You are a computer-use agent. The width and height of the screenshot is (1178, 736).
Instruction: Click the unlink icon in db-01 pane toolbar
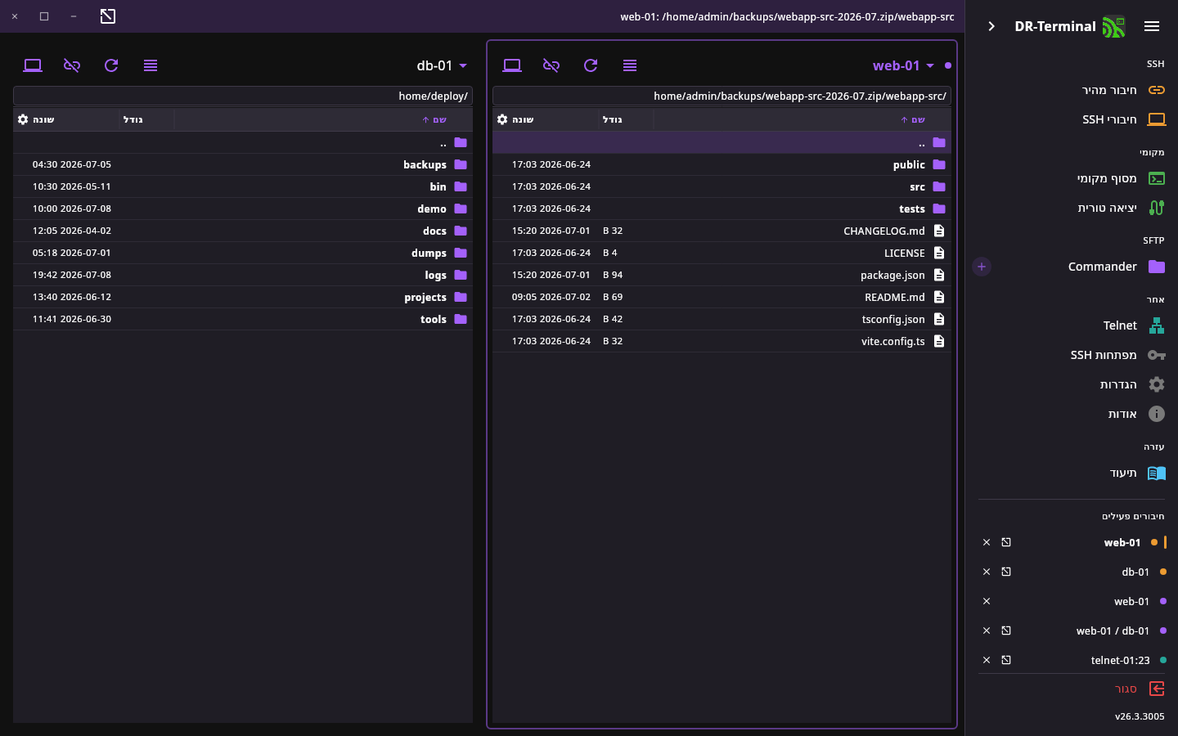click(x=72, y=65)
